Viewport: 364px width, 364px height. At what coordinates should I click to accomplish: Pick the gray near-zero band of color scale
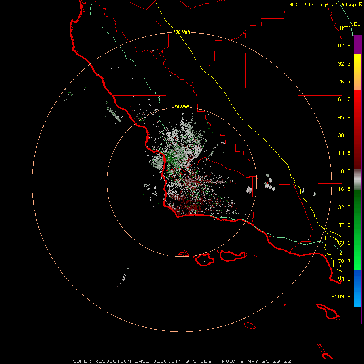click(x=357, y=180)
